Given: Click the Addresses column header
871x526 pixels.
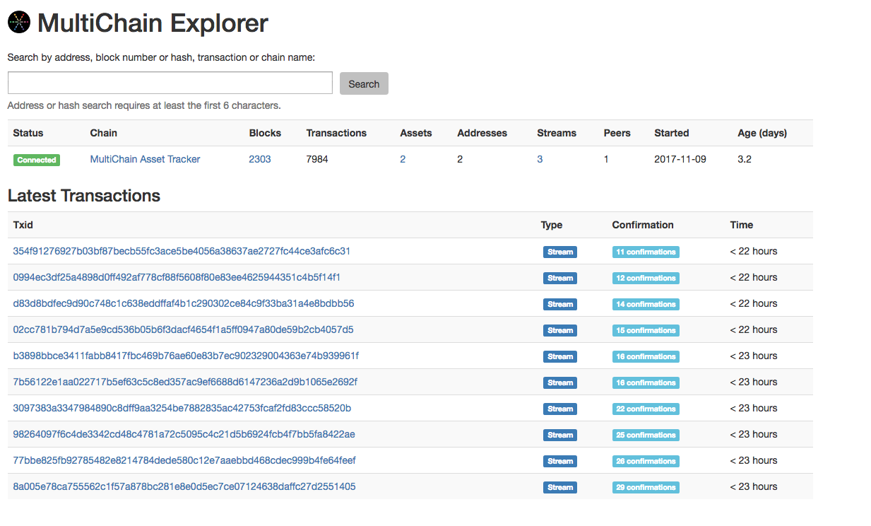Looking at the screenshot, I should point(482,133).
